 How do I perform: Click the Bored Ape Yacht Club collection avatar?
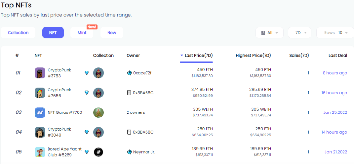[x=98, y=152]
